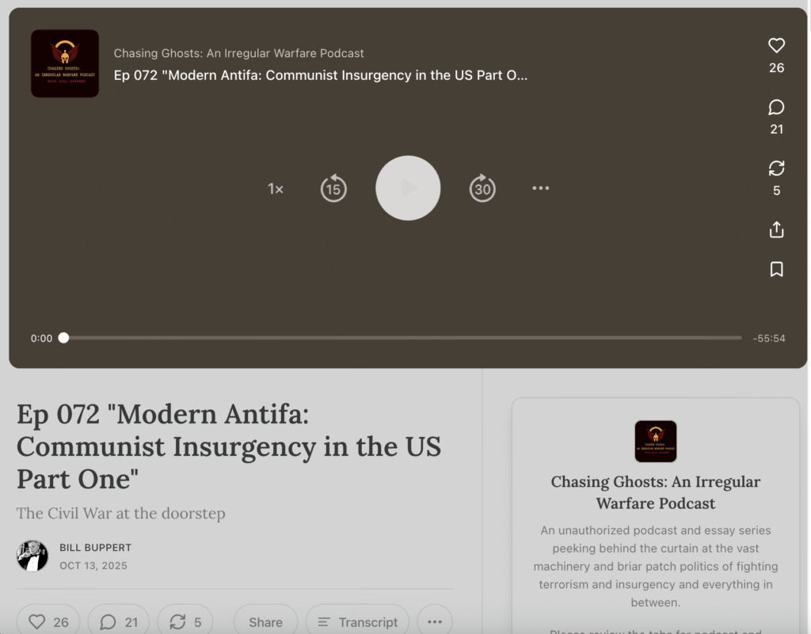Open more player options ellipsis
811x634 pixels.
(541, 188)
